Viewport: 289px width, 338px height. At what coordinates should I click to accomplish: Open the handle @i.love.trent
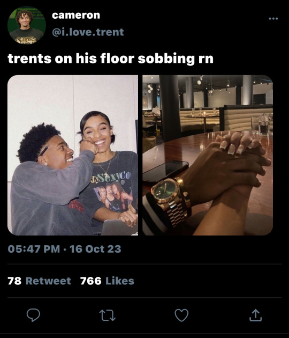(x=88, y=32)
